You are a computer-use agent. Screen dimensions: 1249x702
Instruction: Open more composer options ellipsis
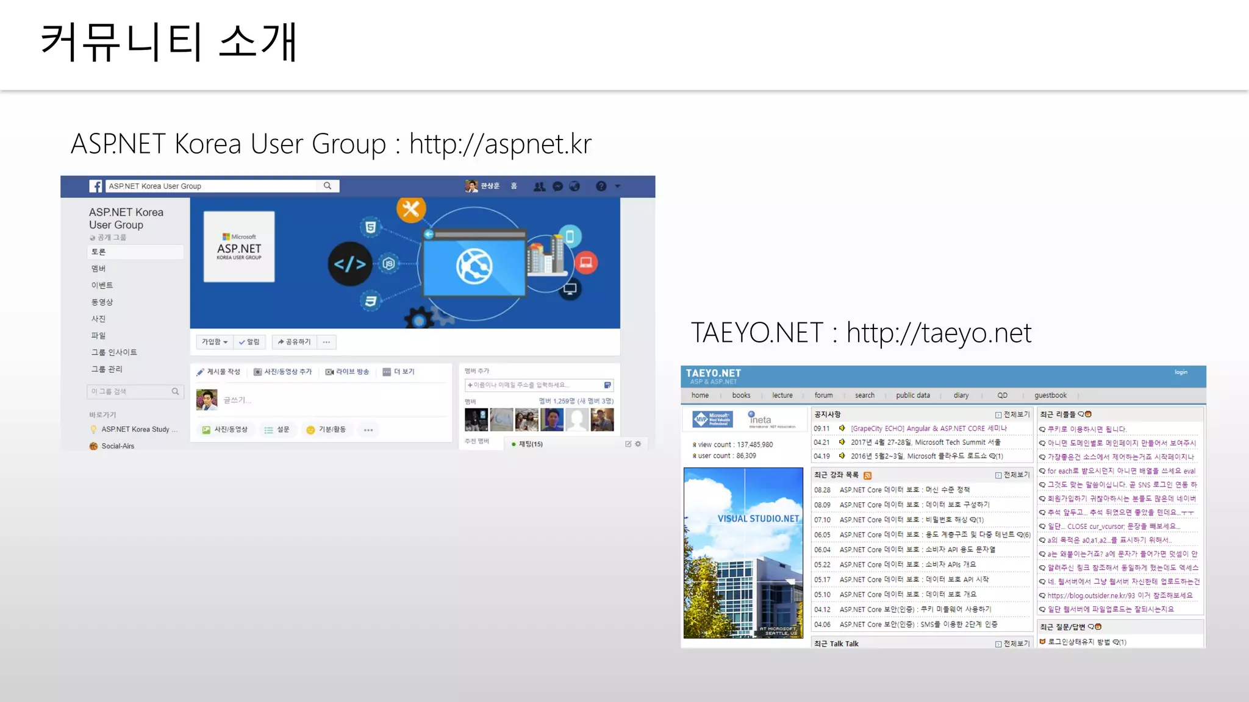368,430
